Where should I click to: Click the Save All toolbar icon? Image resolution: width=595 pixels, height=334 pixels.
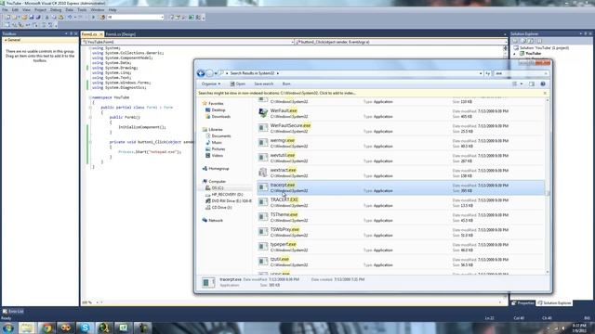tap(38, 17)
